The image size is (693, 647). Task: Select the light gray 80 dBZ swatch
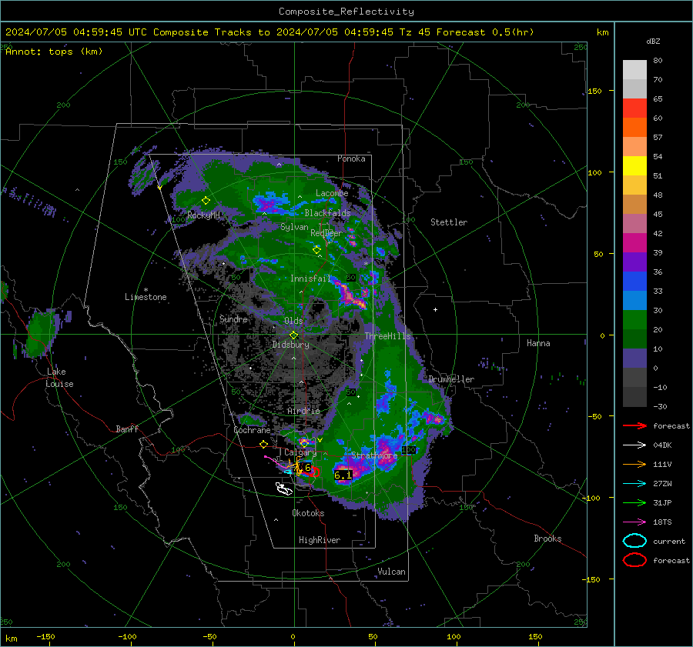634,70
